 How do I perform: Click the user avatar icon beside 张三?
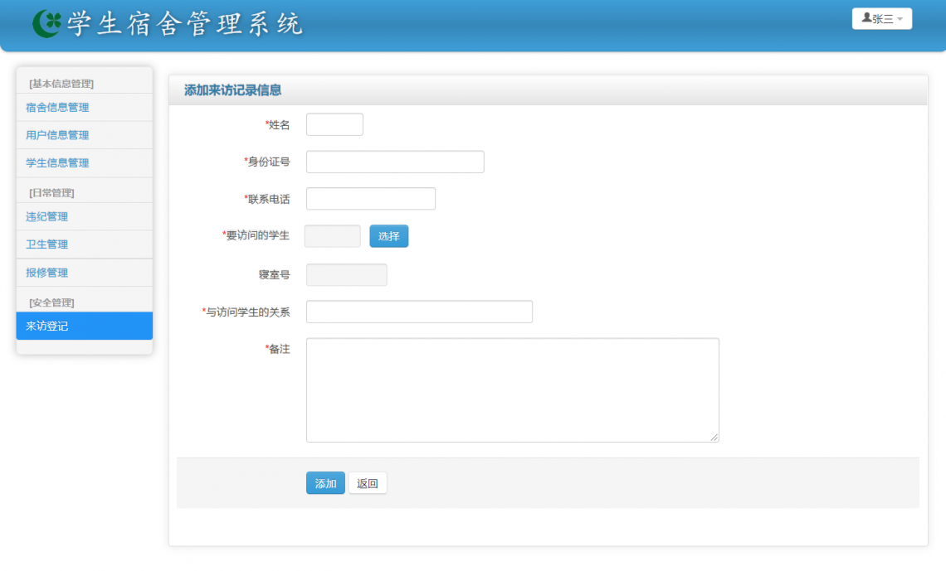pos(866,18)
